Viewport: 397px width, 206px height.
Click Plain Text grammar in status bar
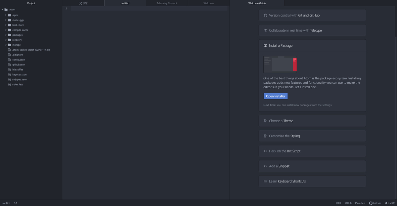360,203
